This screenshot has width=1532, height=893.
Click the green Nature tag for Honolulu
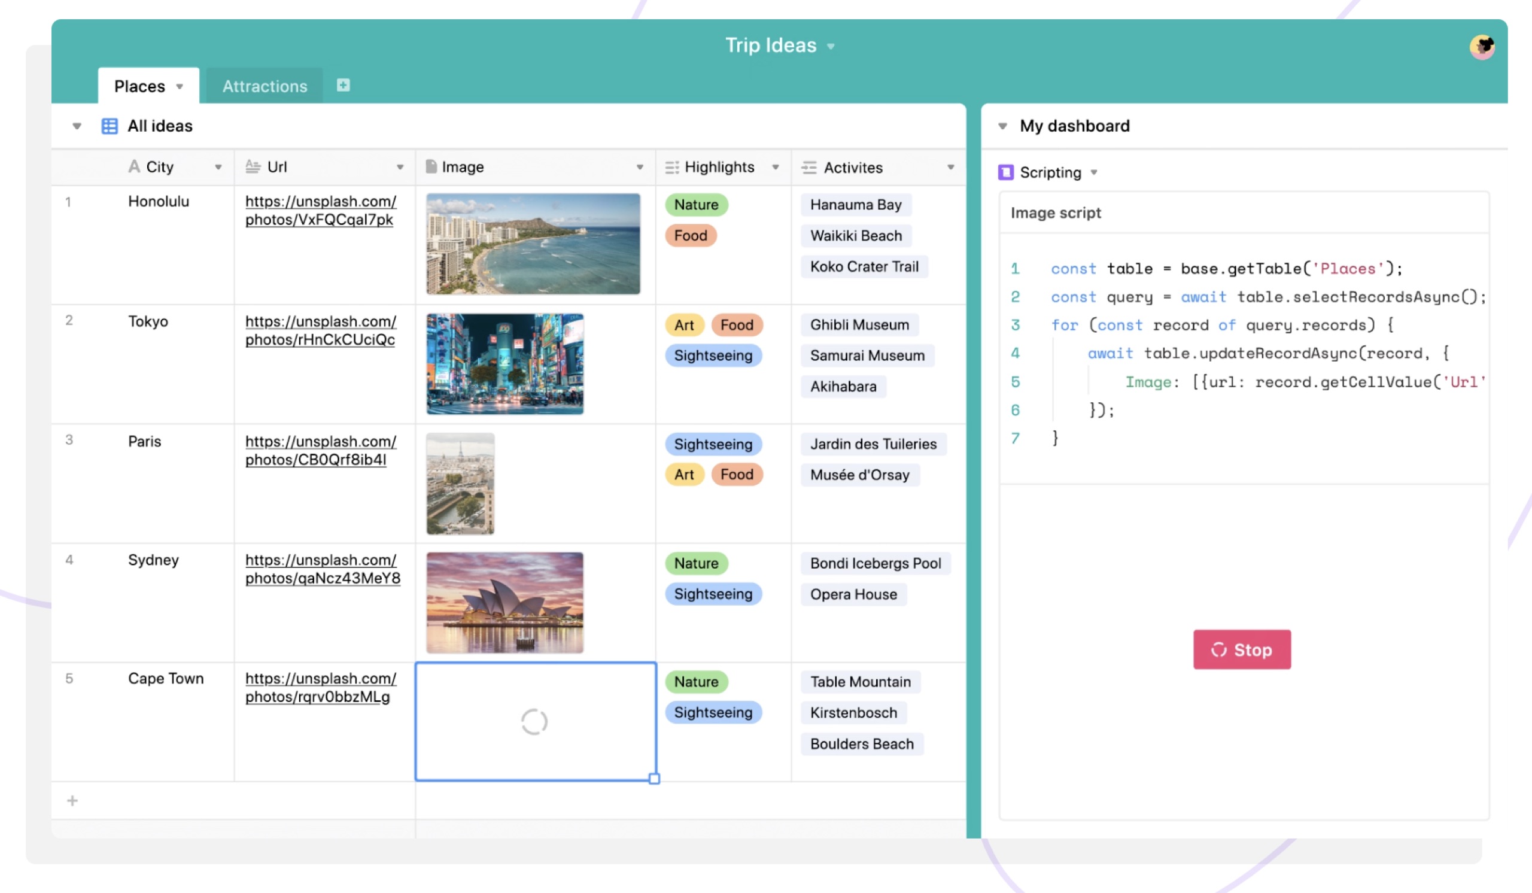click(696, 205)
